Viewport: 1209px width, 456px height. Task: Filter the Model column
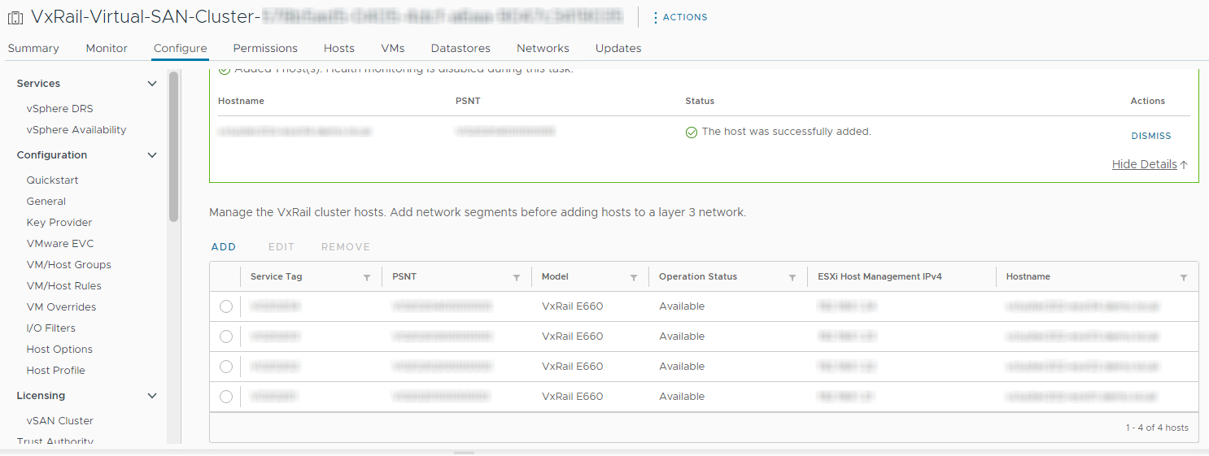634,277
